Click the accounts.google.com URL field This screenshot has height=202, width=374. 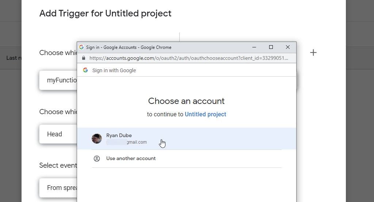[188, 58]
